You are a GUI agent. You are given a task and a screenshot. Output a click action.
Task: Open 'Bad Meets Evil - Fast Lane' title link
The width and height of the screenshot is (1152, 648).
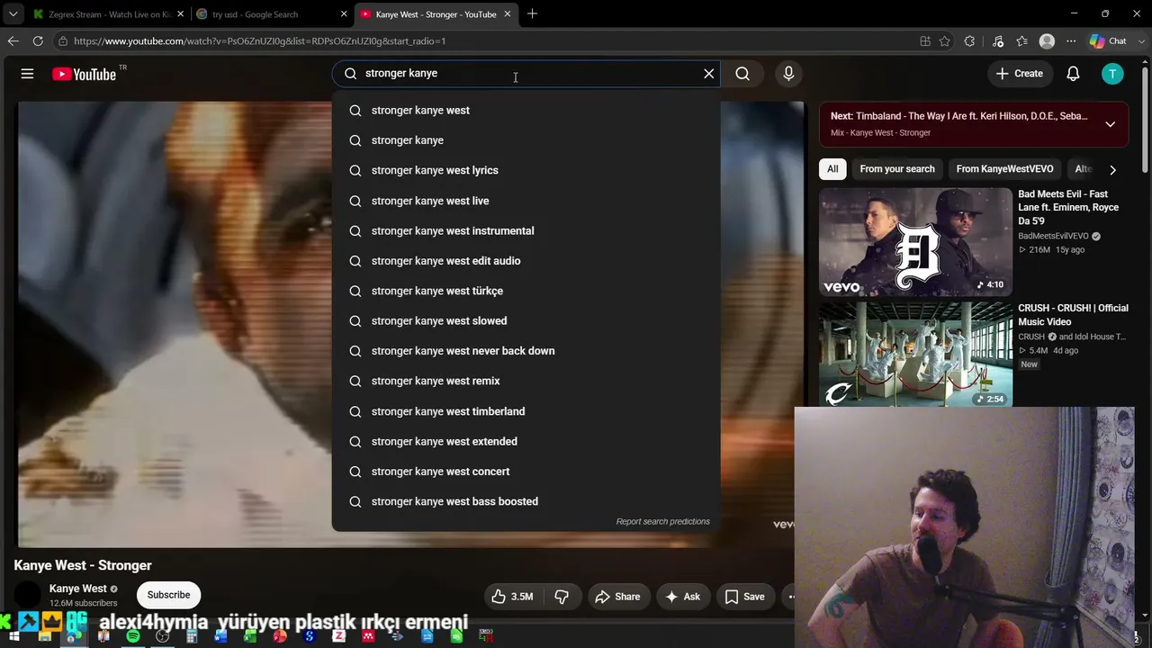click(x=1068, y=207)
